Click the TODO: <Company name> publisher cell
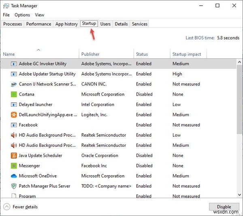Viewport: 243px width, 216px height. coord(106,186)
